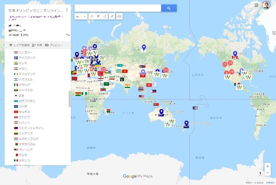The height and width of the screenshot is (185, 276).
Task: Click the undo arrow in map toolbar
Action: pyautogui.click(x=77, y=16)
